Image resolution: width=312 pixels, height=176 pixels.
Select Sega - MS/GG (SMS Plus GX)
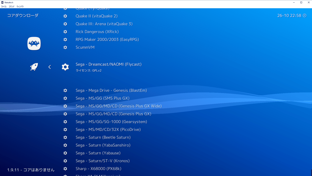(x=102, y=98)
